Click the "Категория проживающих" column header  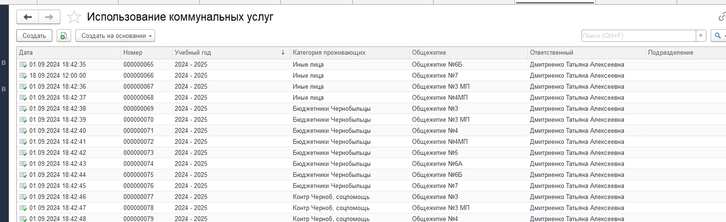(349, 53)
